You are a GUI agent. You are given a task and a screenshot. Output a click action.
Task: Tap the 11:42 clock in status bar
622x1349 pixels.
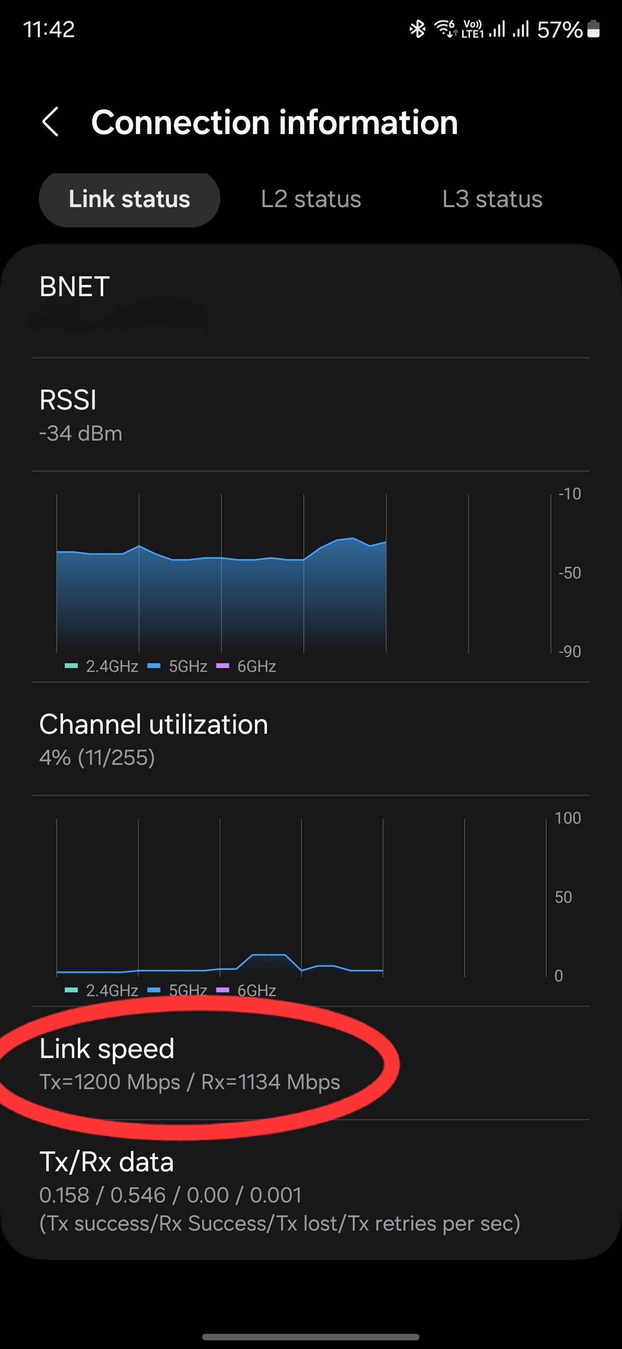click(49, 29)
